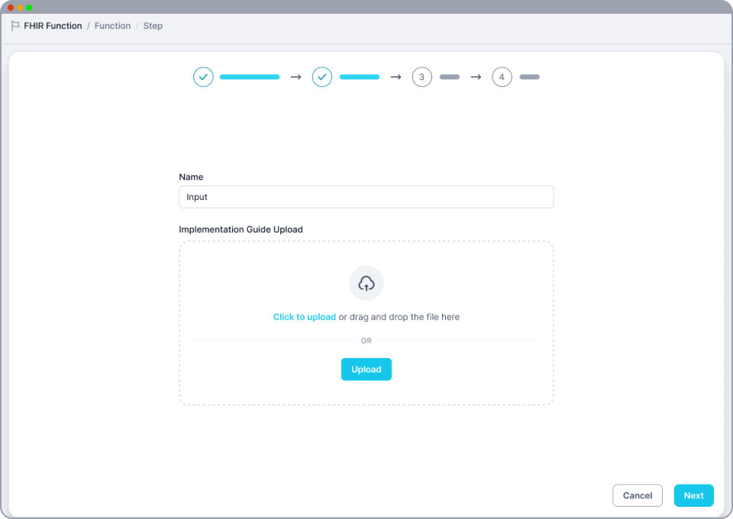Image resolution: width=733 pixels, height=519 pixels.
Task: Navigate to the Function breadcrumb item
Action: (x=112, y=26)
